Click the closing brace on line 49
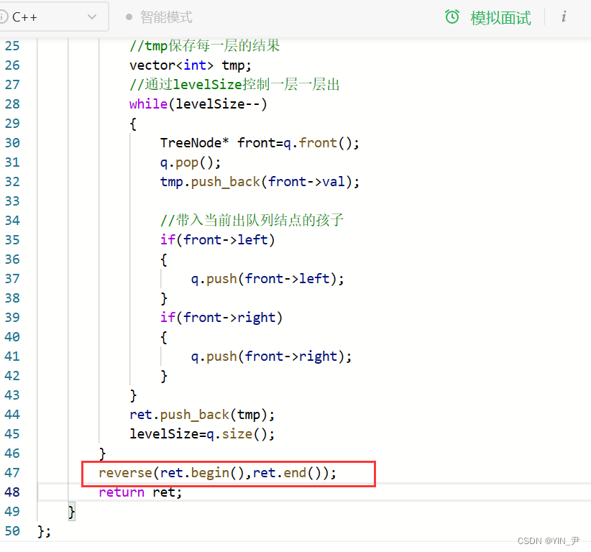The height and width of the screenshot is (552, 591). pyautogui.click(x=72, y=512)
